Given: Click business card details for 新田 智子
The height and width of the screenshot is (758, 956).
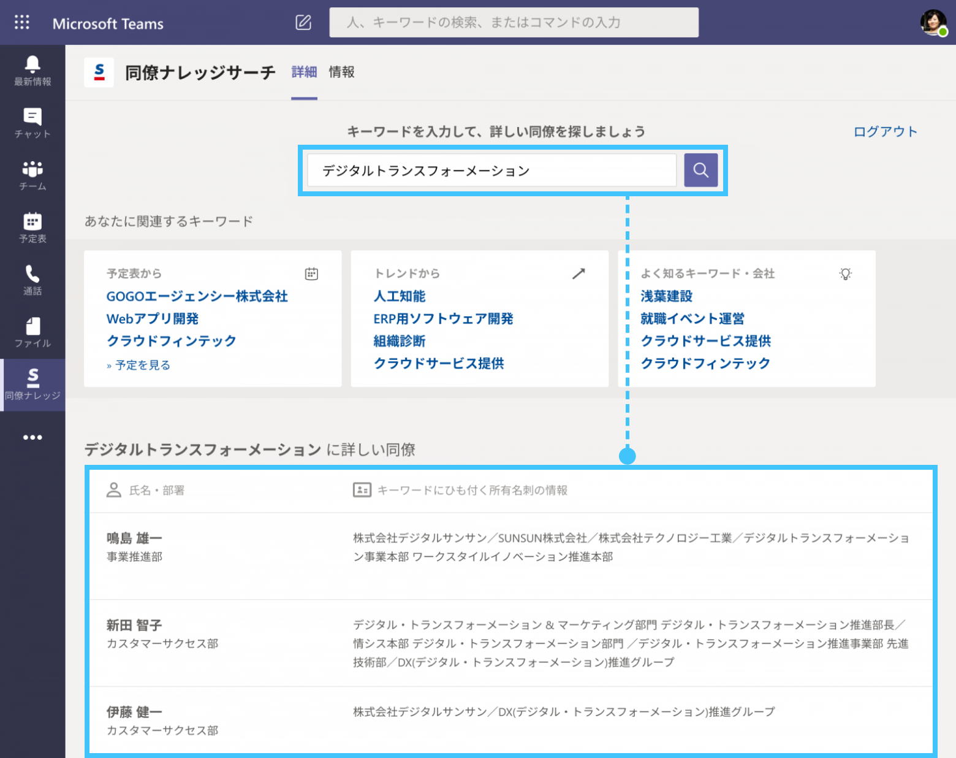Looking at the screenshot, I should coord(631,643).
